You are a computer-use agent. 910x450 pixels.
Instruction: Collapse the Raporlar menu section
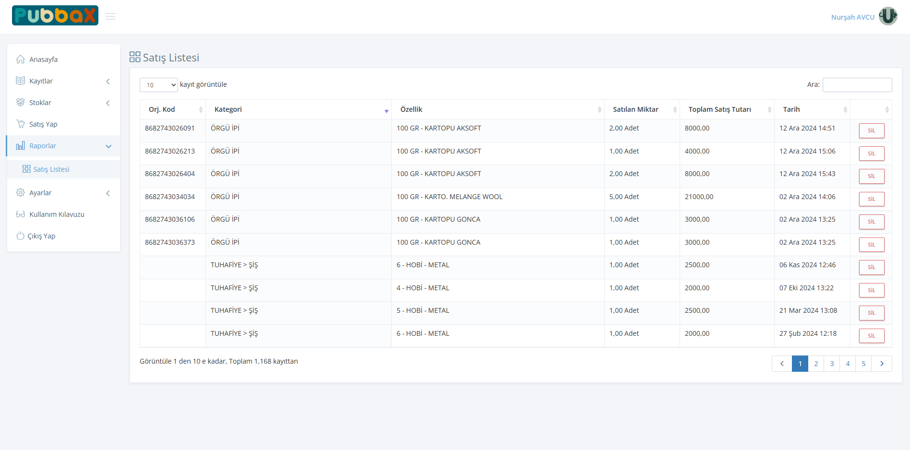coord(108,146)
